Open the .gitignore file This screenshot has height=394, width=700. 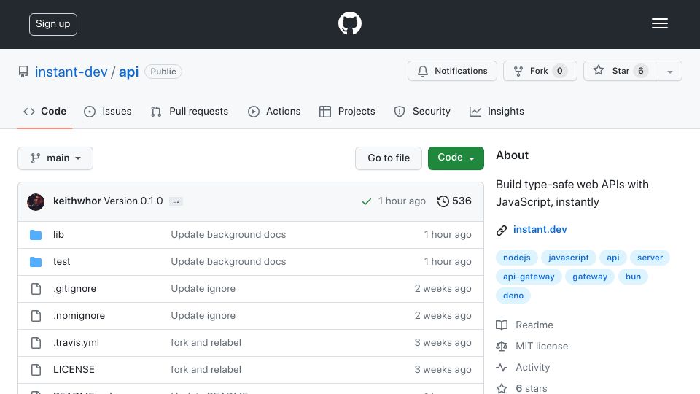[74, 289]
